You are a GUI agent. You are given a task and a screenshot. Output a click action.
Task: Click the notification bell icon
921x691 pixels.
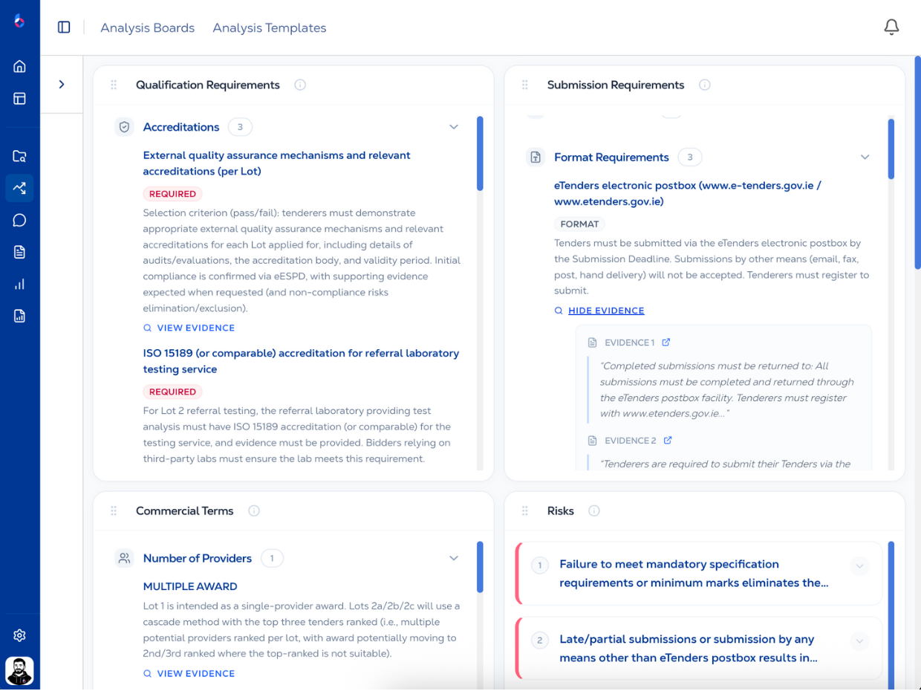click(891, 27)
